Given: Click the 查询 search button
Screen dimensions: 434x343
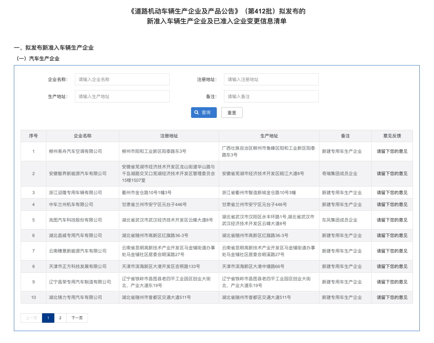Looking at the screenshot, I should (204, 113).
